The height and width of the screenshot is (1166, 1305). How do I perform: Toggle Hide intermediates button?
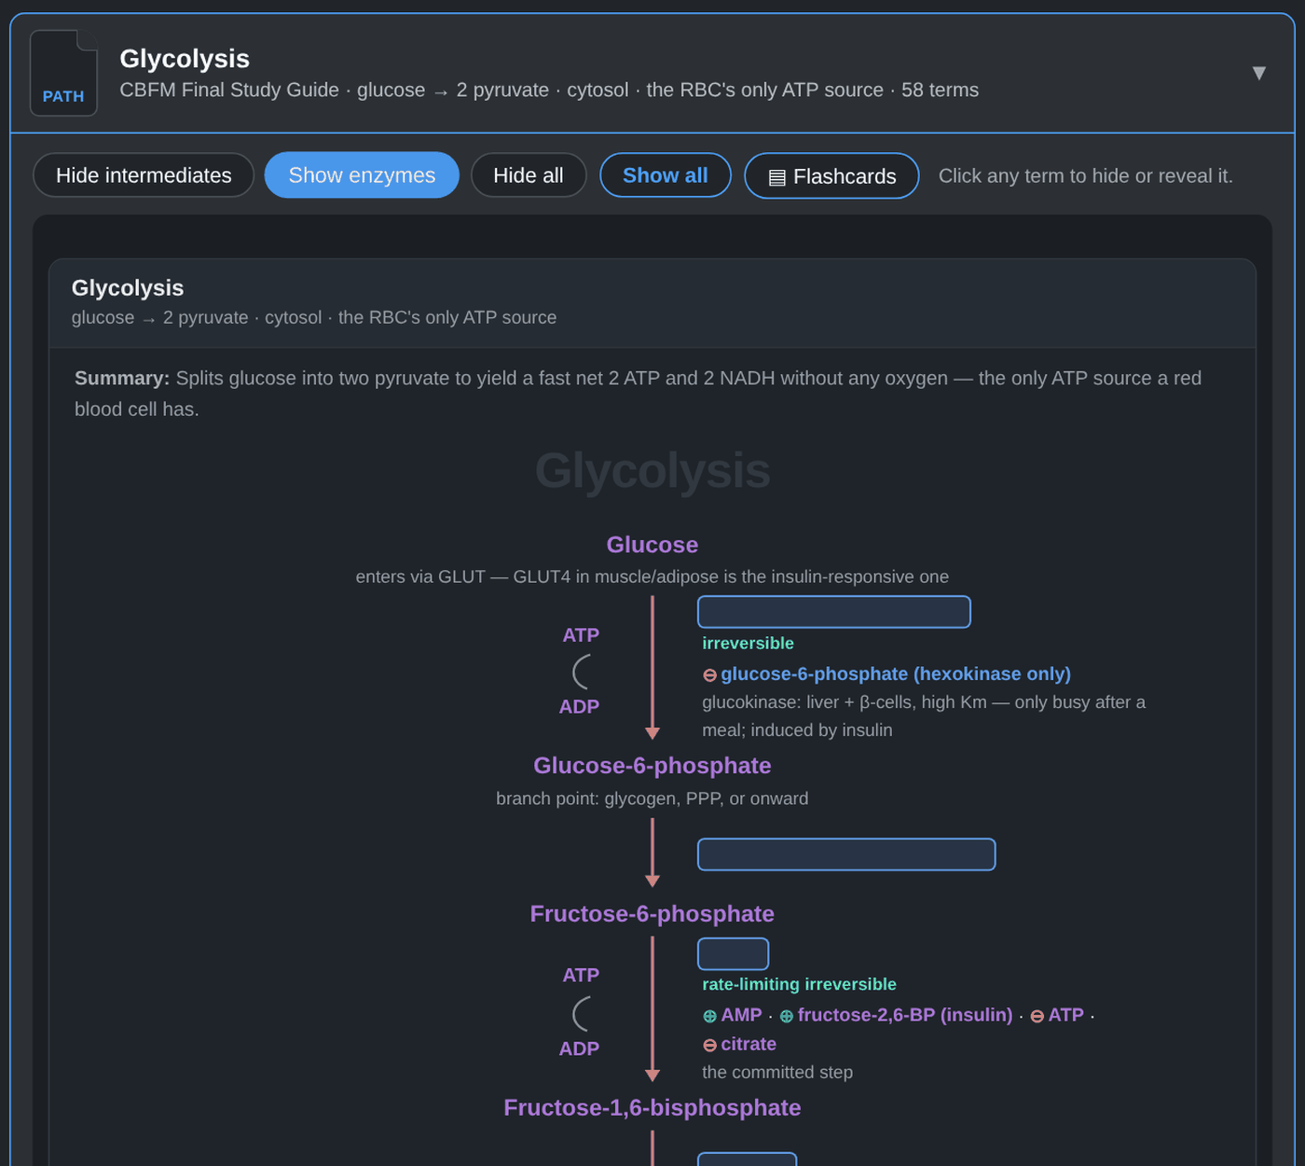click(144, 175)
